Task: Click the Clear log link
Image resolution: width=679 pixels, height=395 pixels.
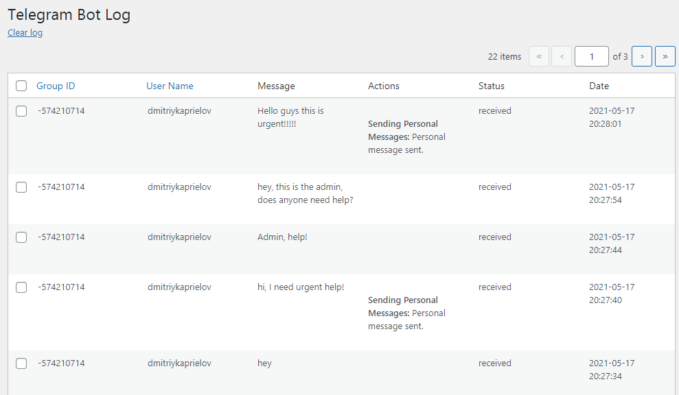Action: point(25,32)
